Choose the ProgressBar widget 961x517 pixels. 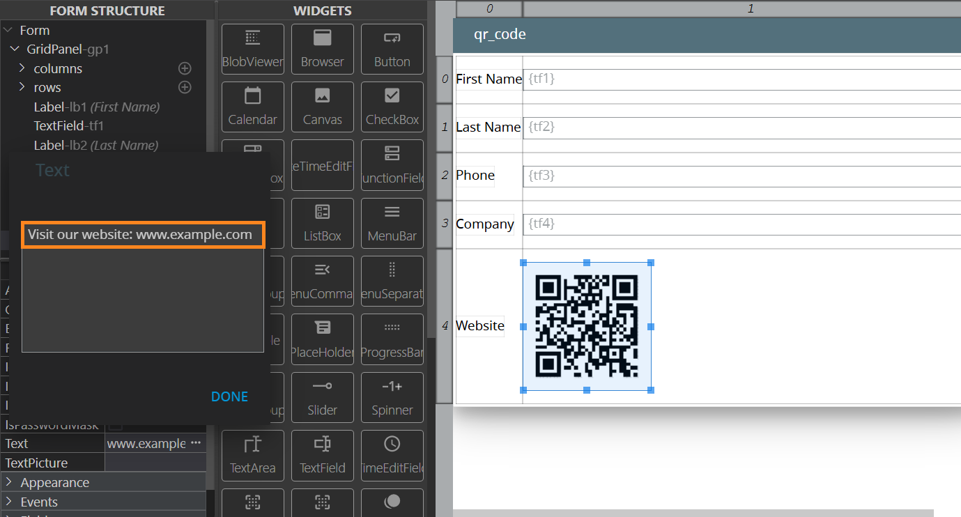[392, 340]
